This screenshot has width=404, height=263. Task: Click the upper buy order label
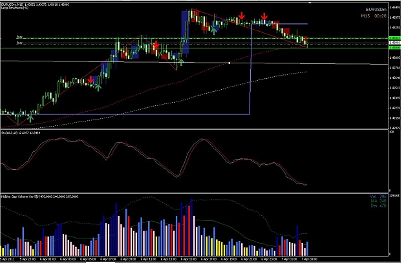[19, 37]
